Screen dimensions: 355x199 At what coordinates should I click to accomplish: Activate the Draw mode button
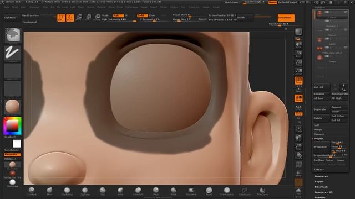(x=70, y=18)
